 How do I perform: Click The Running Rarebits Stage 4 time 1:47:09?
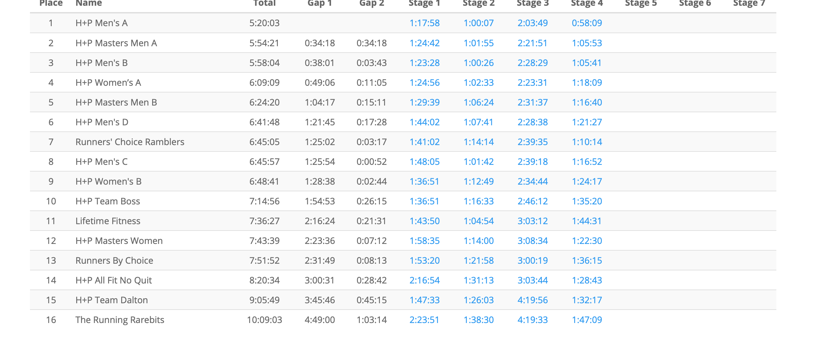[587, 320]
